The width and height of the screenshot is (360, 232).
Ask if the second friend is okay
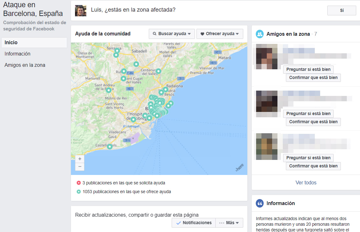point(308,114)
